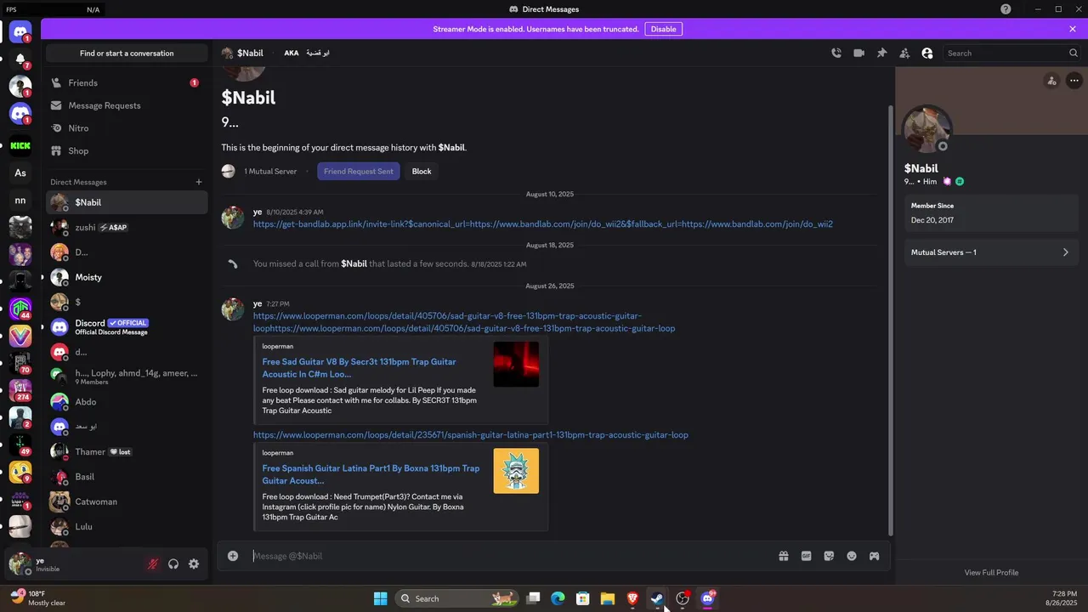The height and width of the screenshot is (612, 1088).
Task: Click the header Search field
Action: coord(1011,53)
